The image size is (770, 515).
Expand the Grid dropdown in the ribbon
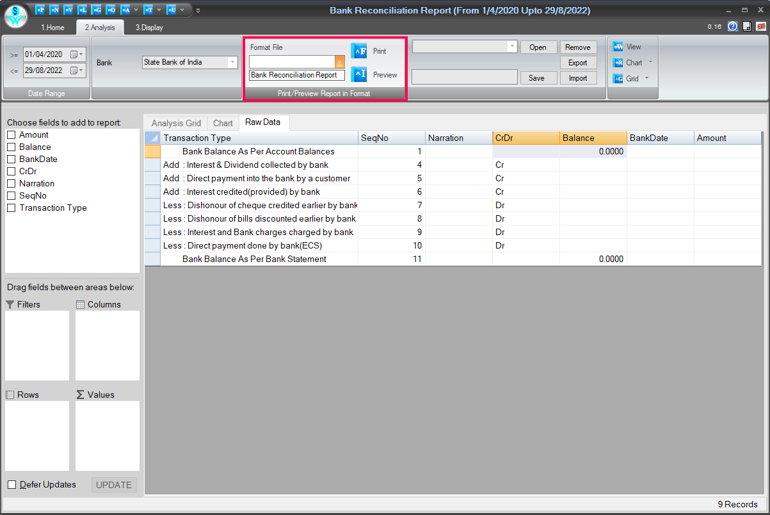[646, 78]
